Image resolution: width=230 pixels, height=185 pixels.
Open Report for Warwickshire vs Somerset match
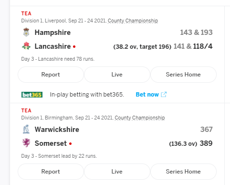point(51,172)
